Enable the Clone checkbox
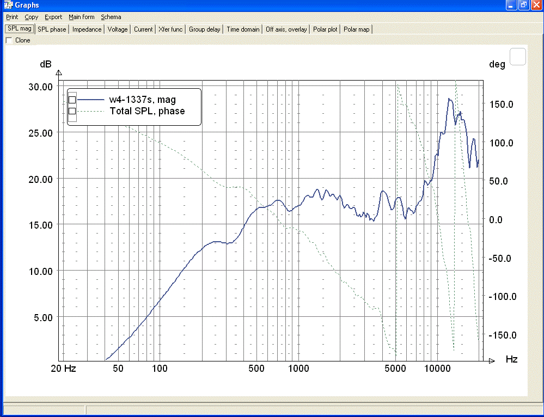Screen dimensions: 544x417 click(x=9, y=40)
